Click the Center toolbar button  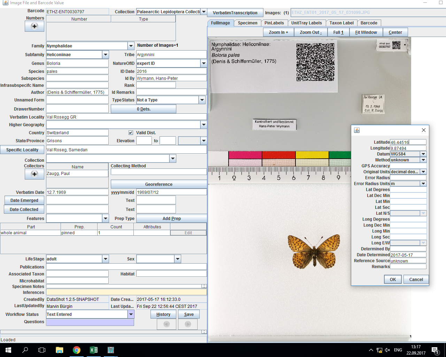pyautogui.click(x=395, y=32)
